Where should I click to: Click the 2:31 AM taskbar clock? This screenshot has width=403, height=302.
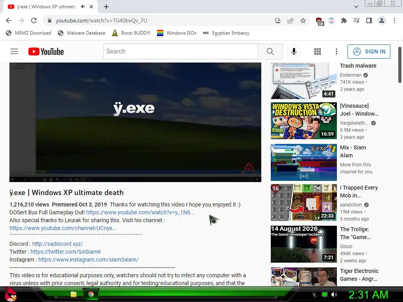(x=368, y=295)
